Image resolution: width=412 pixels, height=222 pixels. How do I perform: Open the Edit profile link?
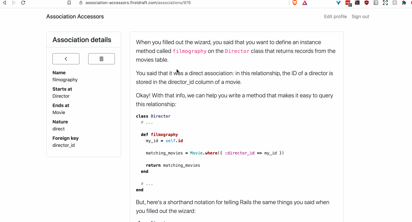click(x=336, y=17)
